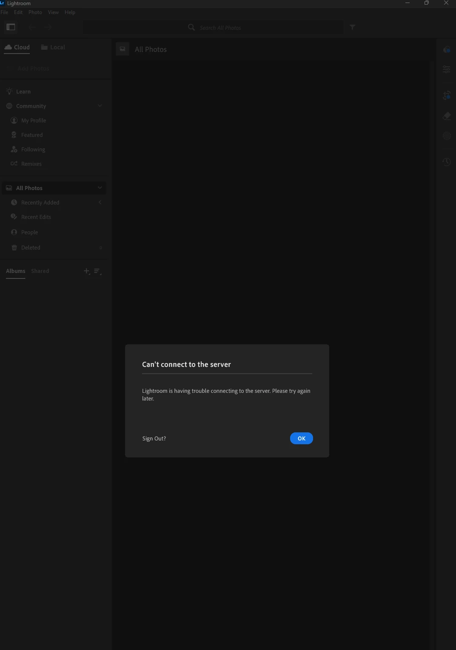Click the Cloud icon in tab

point(8,47)
